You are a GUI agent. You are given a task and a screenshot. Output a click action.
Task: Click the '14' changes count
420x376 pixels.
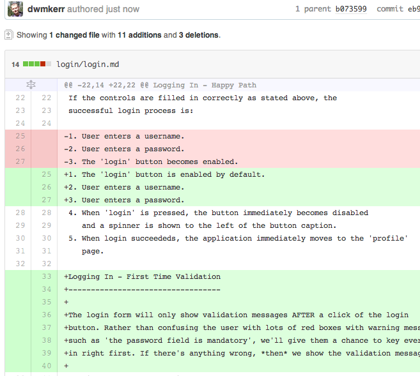(15, 64)
